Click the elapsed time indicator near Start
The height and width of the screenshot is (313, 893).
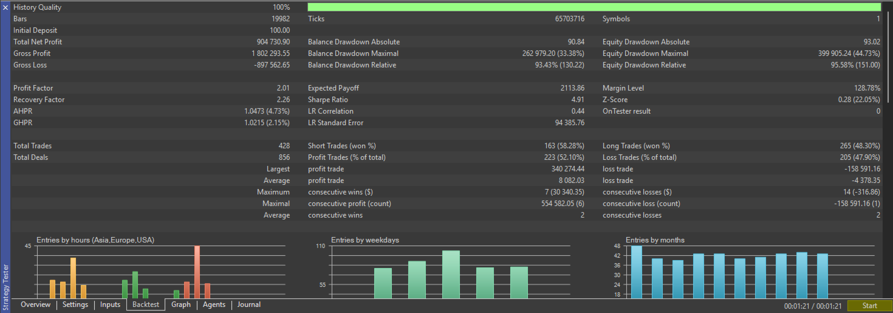[813, 306]
